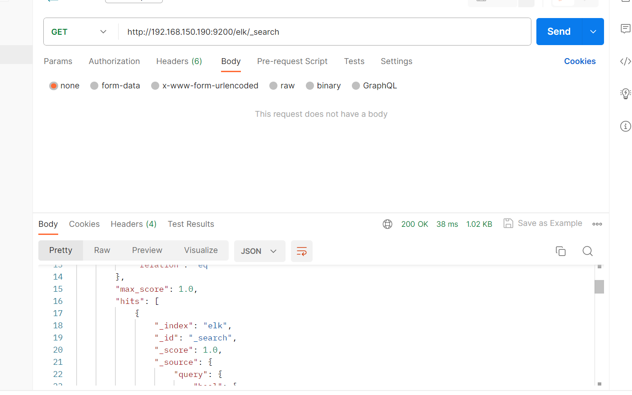Switch to the Tests tab

click(354, 61)
